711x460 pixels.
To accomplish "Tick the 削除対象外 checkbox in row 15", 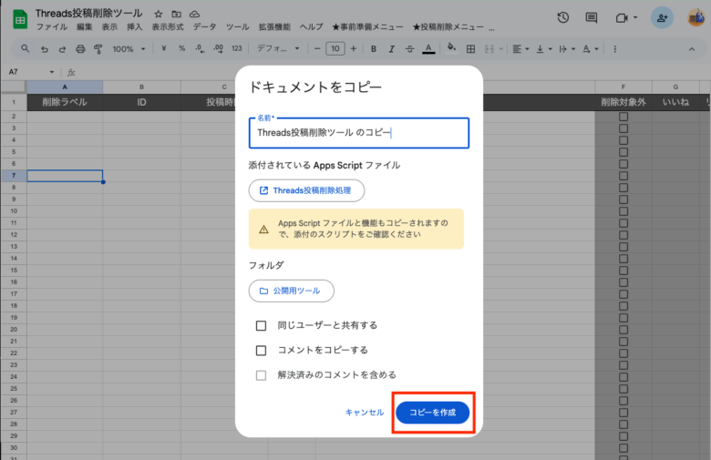I will [623, 271].
